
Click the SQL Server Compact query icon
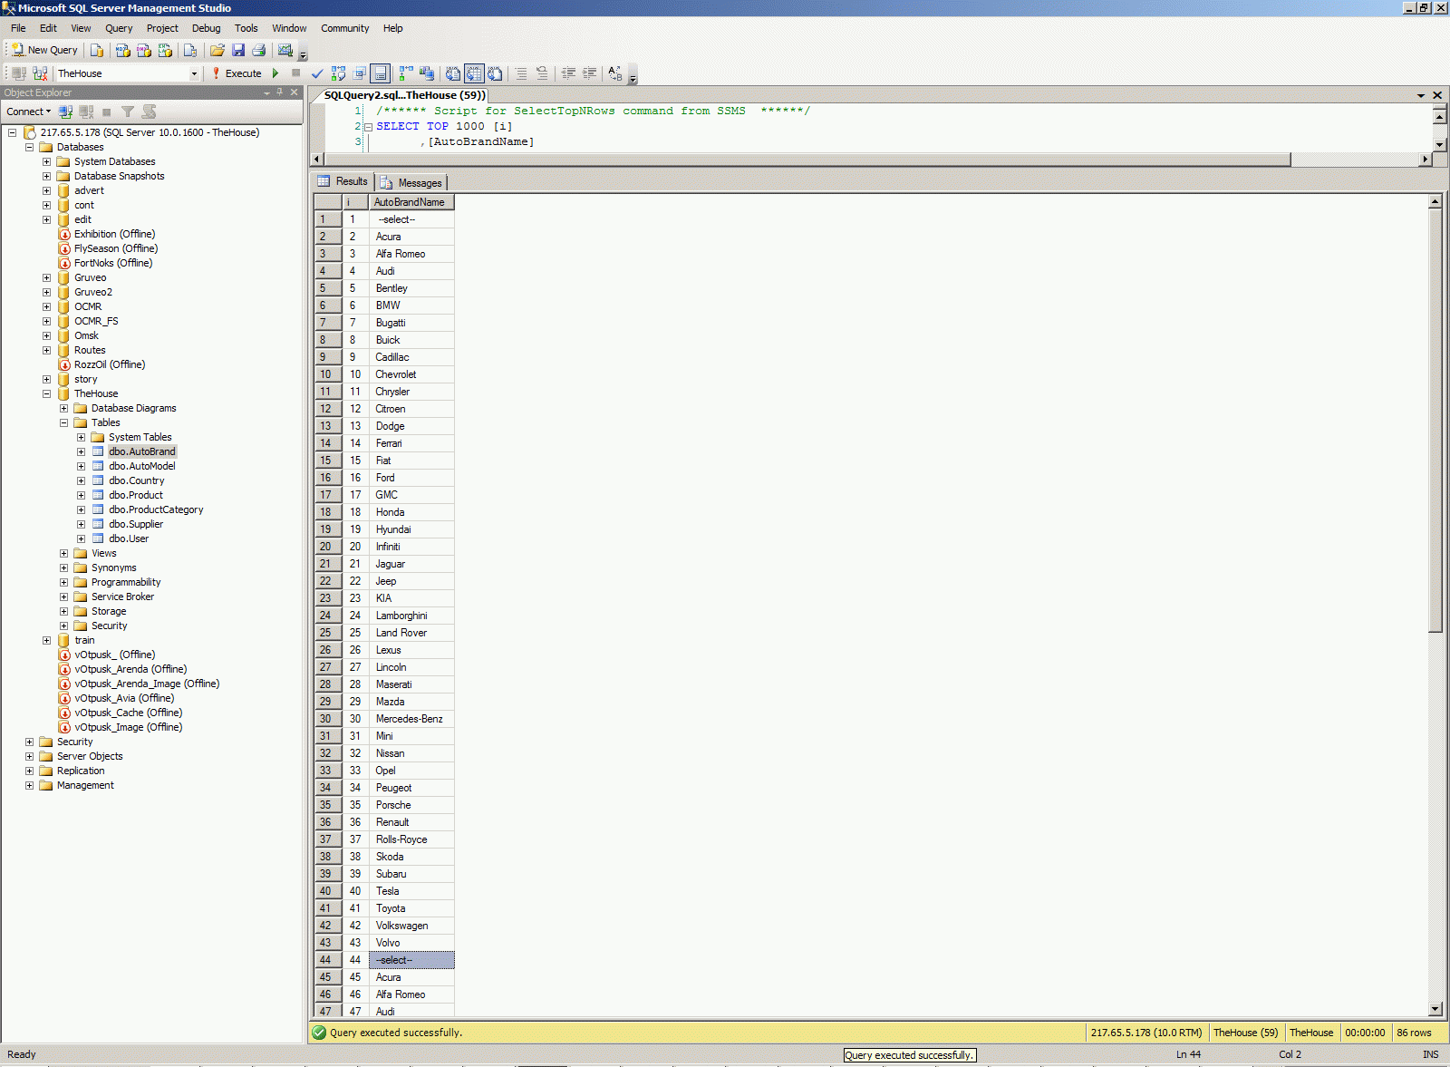(x=189, y=50)
